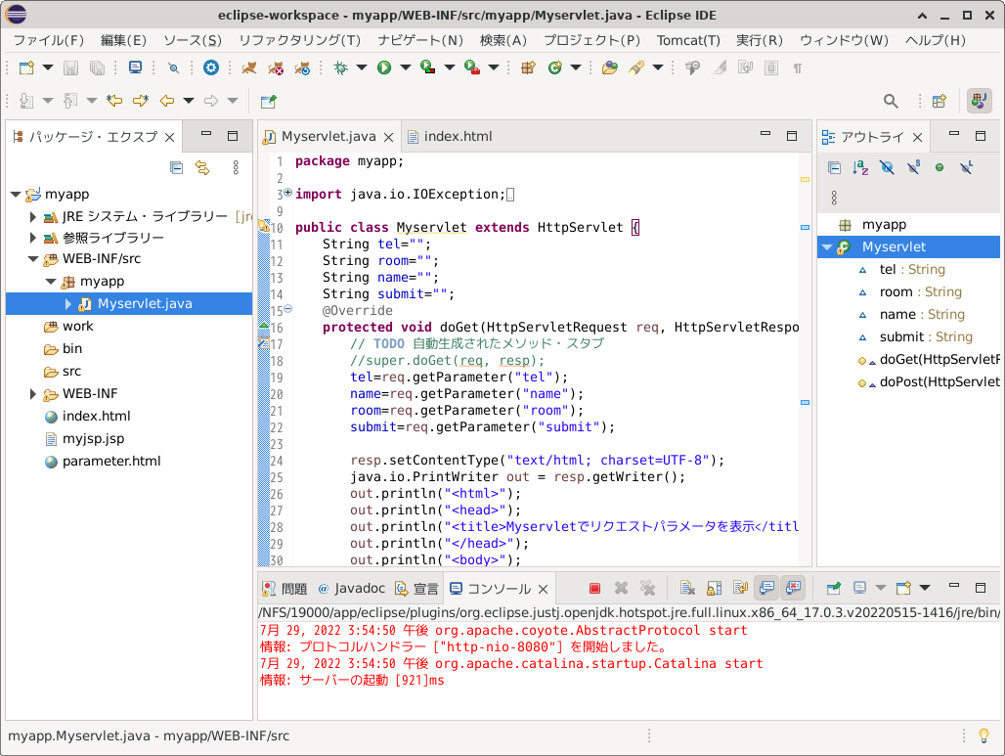Collapse the WEB-INF/src source folder
1005x756 pixels.
32,259
